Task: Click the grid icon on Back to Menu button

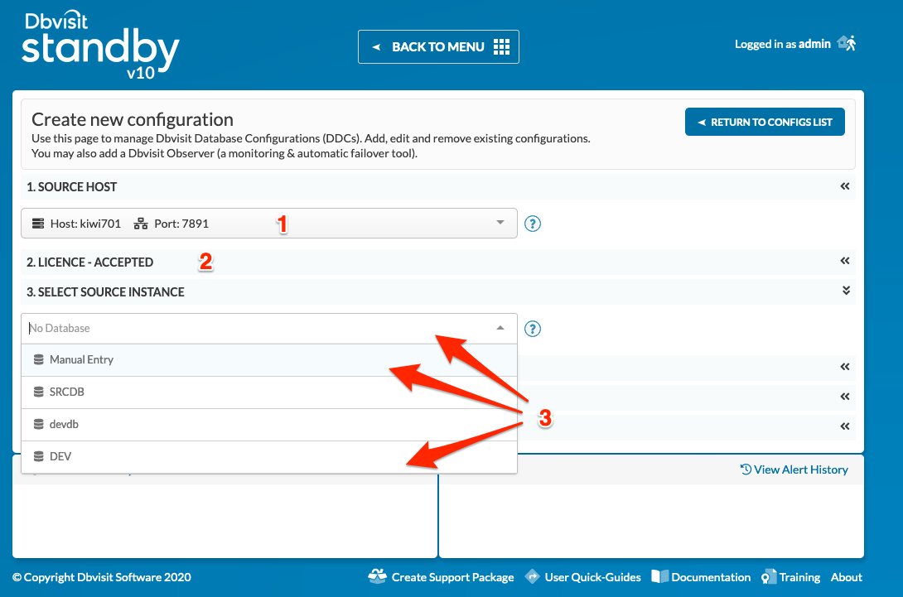Action: pyautogui.click(x=501, y=46)
